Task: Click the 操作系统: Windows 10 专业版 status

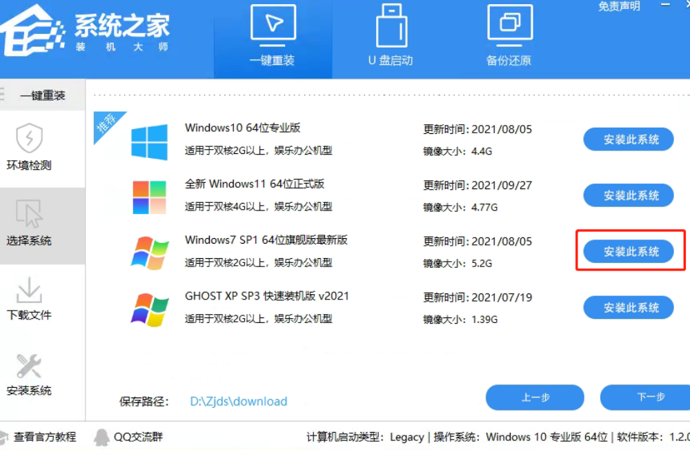Action: (520, 437)
